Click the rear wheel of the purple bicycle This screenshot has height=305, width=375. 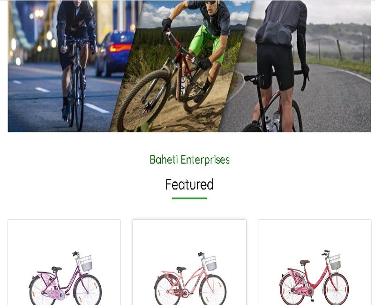[41, 290]
